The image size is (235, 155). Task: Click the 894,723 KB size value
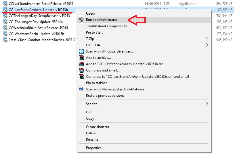point(224,4)
